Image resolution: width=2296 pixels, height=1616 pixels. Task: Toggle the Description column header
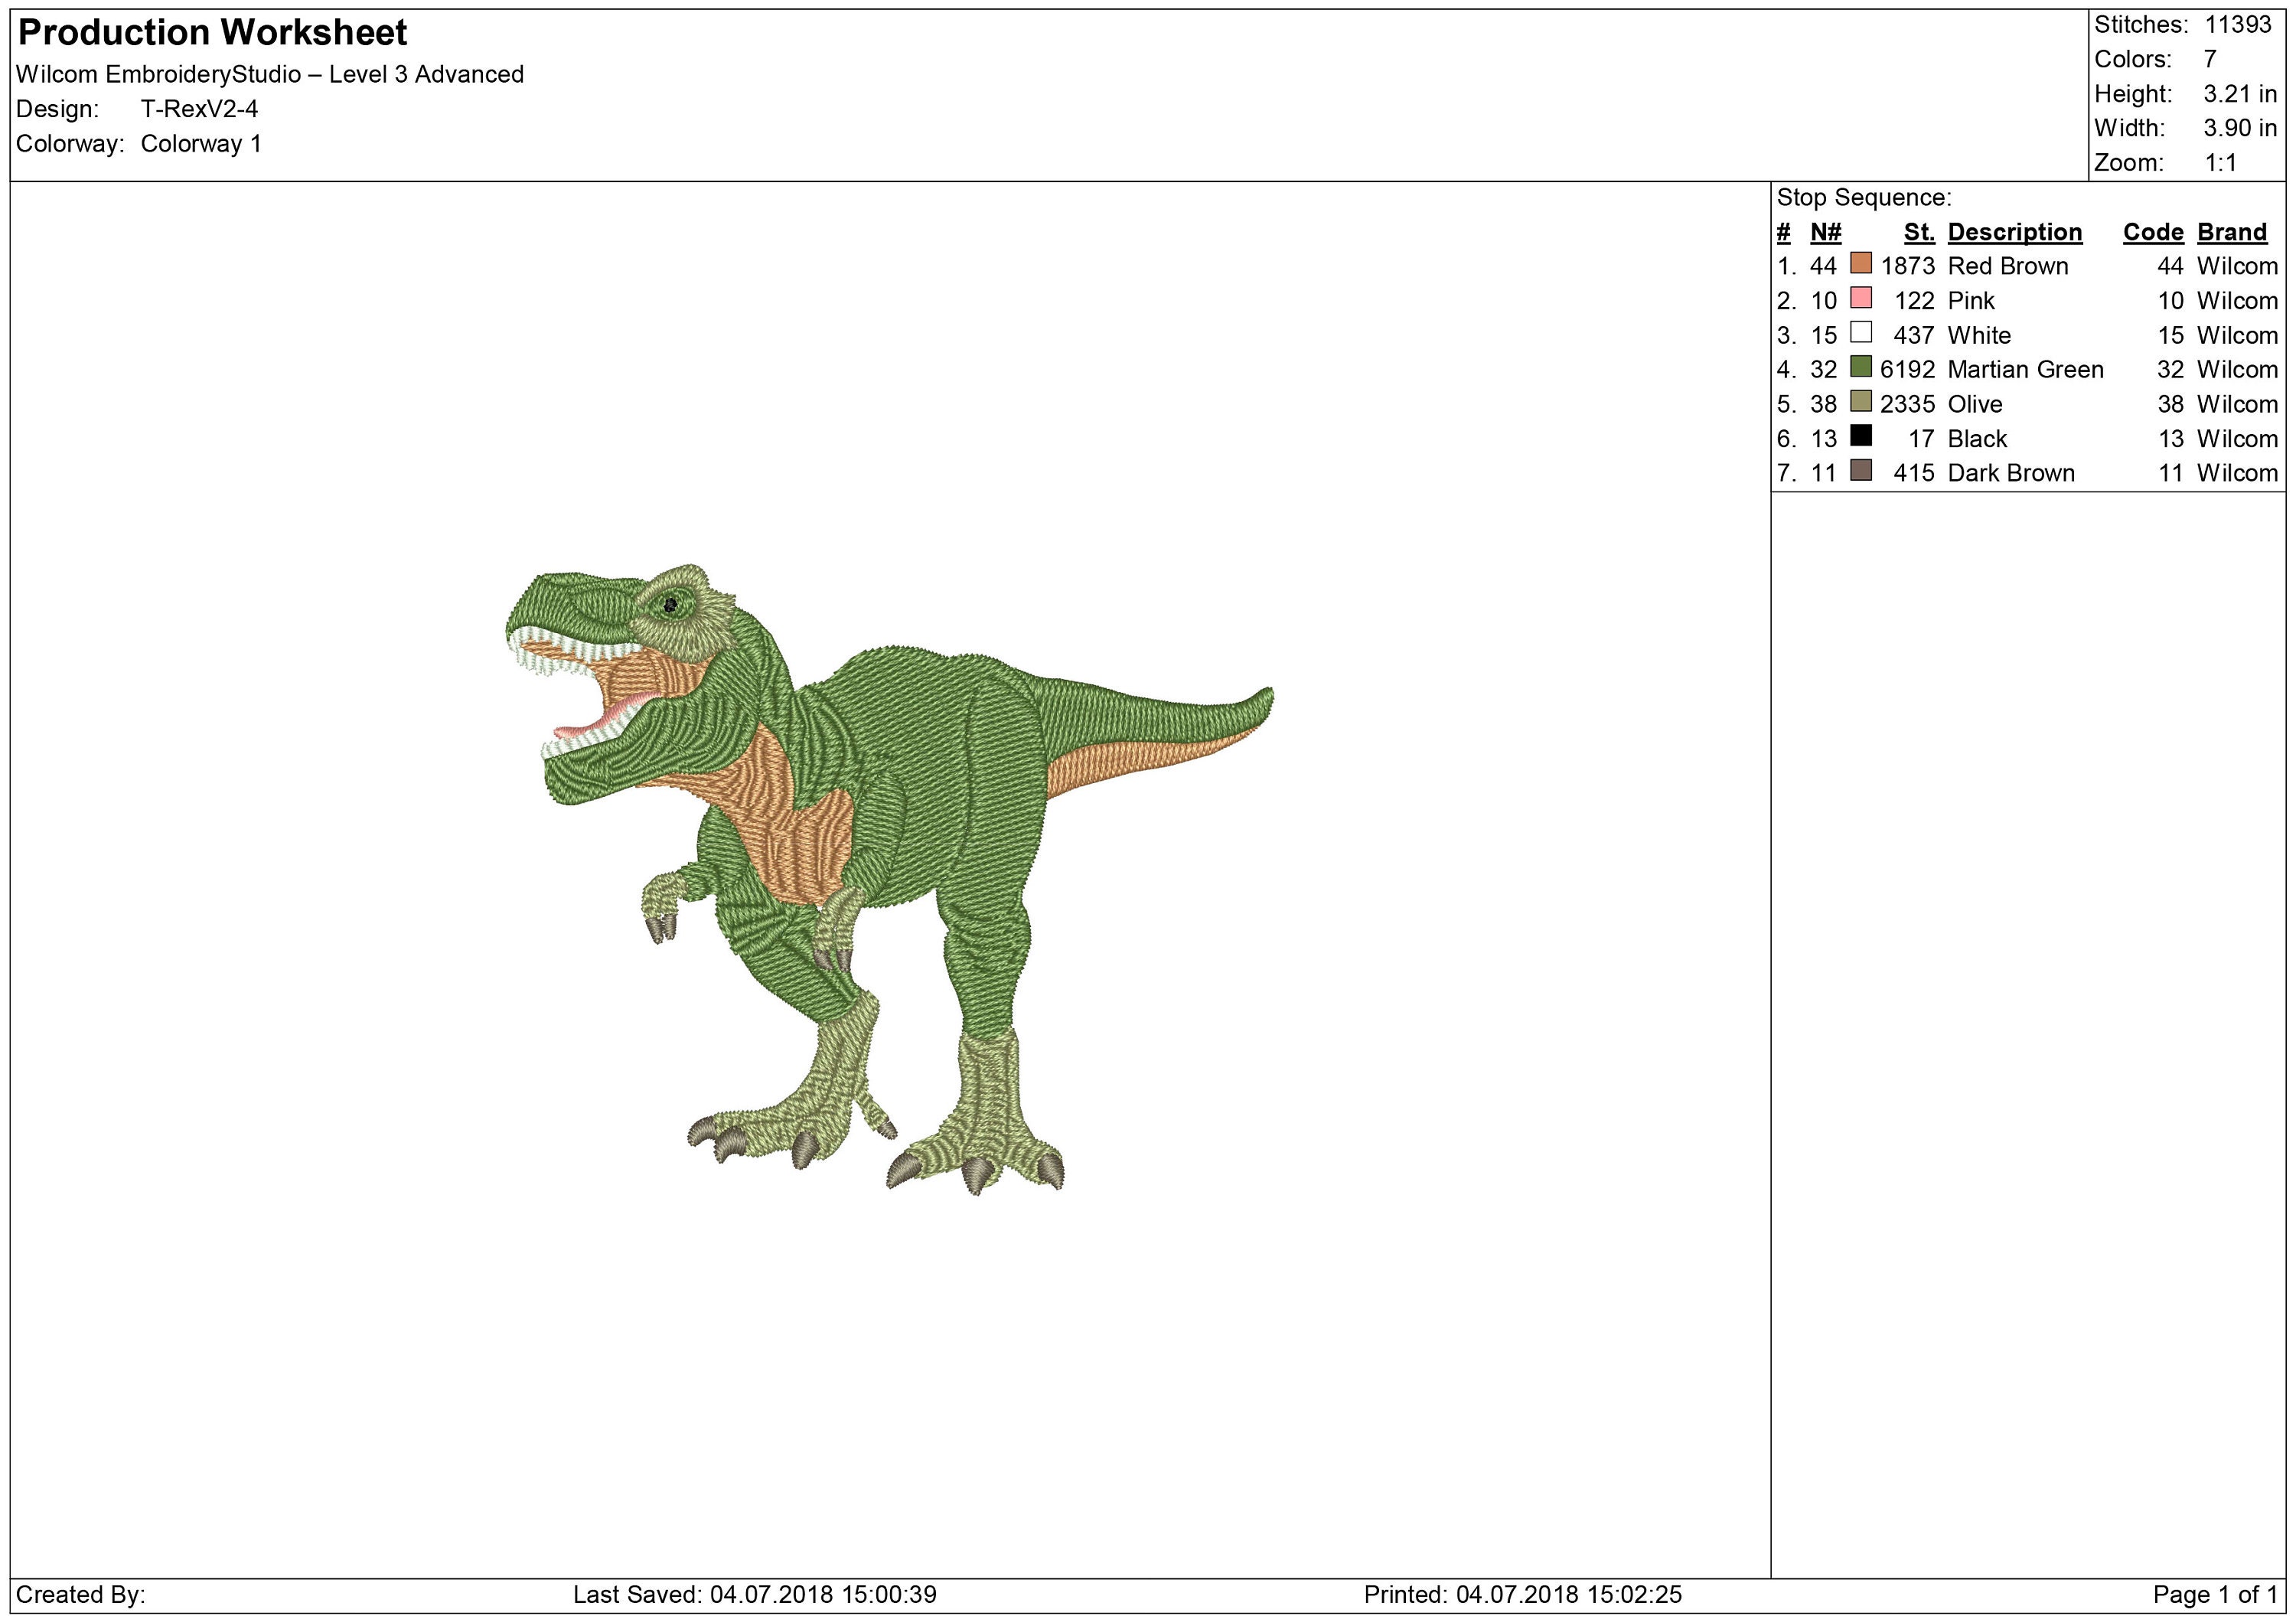[x=2014, y=231]
